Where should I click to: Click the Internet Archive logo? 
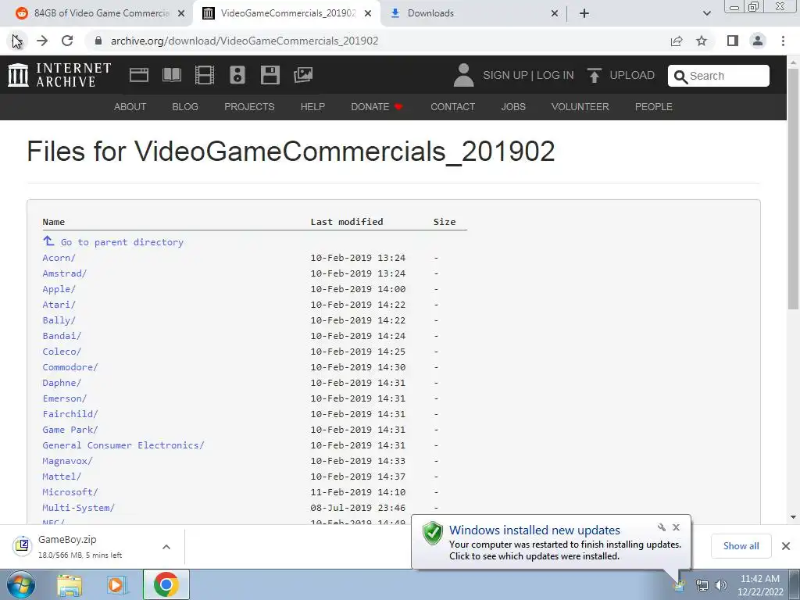point(59,75)
